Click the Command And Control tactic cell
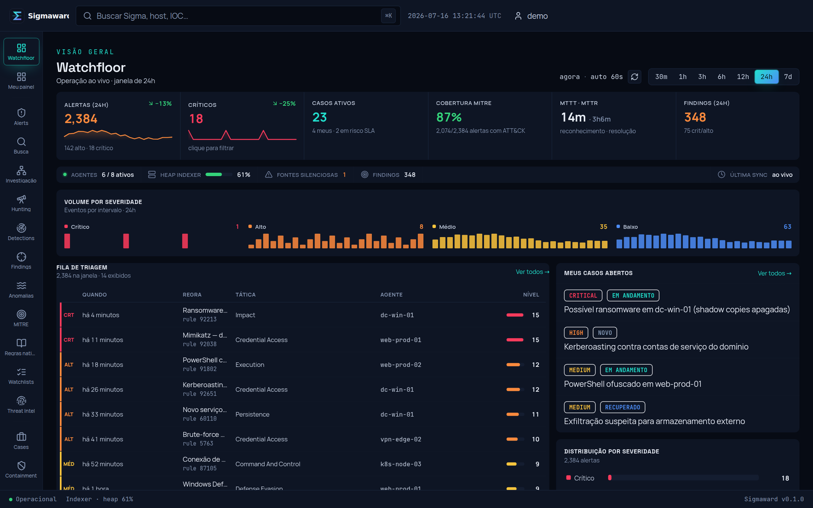Viewport: 813px width, 508px height. point(268,464)
